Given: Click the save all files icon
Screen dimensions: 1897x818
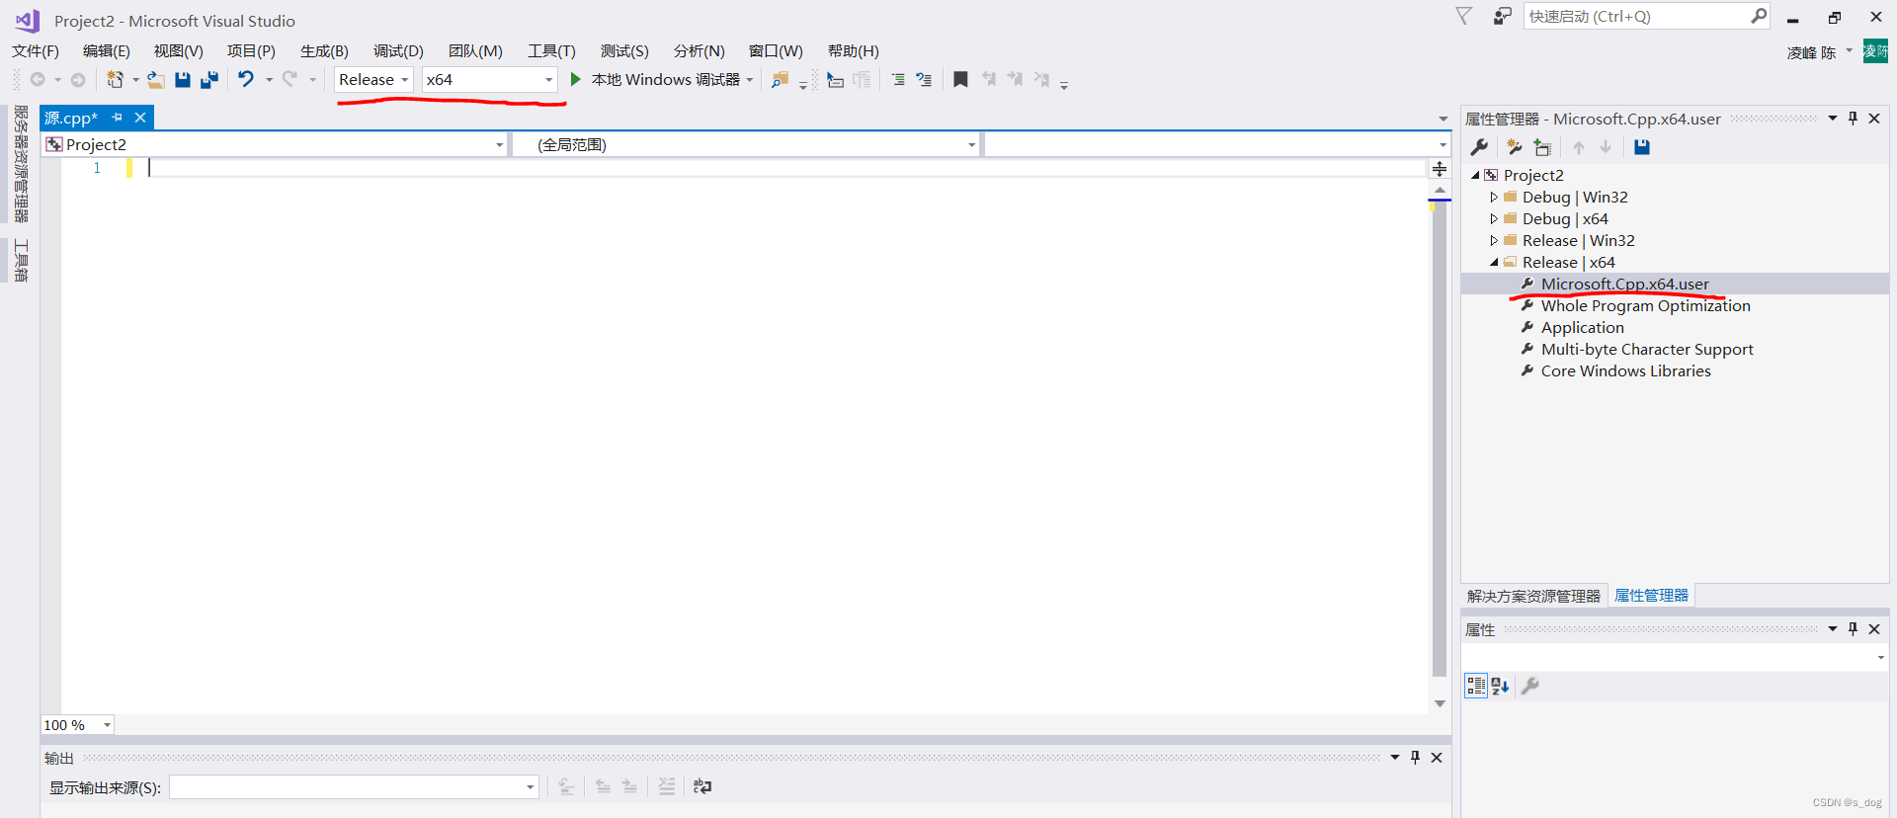Looking at the screenshot, I should (x=208, y=80).
